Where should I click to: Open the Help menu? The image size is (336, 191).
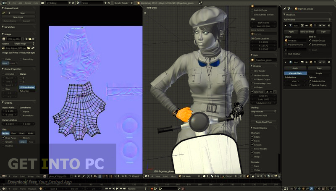coord(36,3)
